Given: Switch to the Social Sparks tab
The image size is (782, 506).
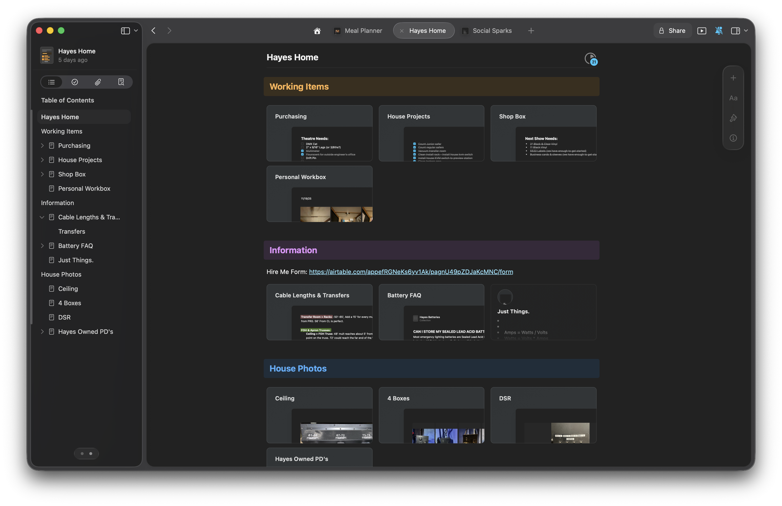Looking at the screenshot, I should click(487, 31).
